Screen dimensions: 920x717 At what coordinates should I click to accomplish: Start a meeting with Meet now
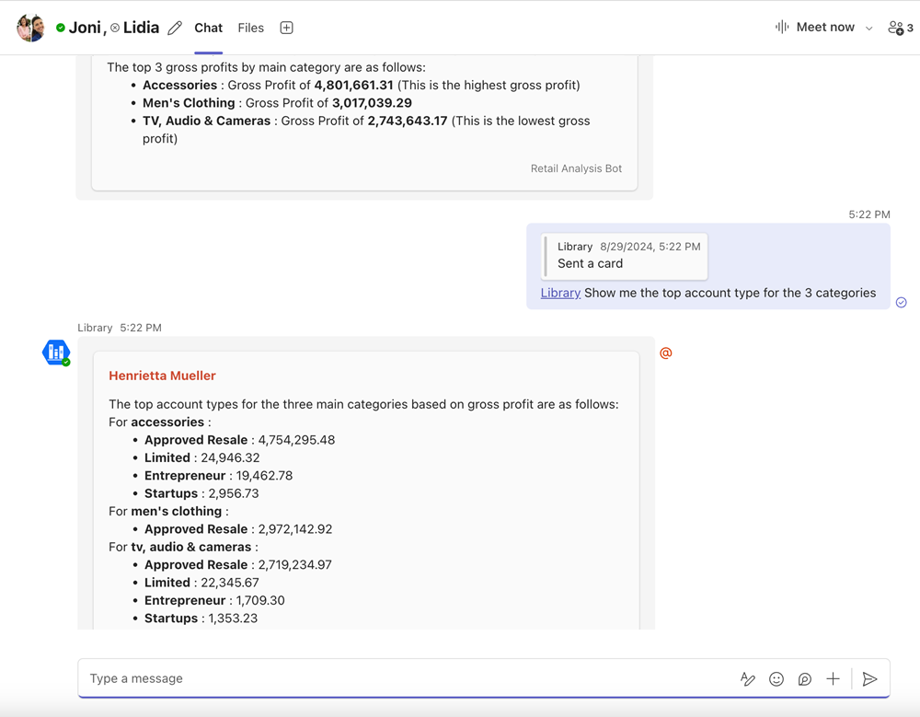coord(816,28)
